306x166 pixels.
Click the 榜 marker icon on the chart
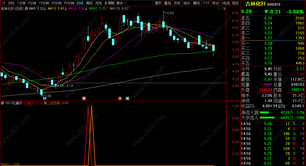(84, 99)
